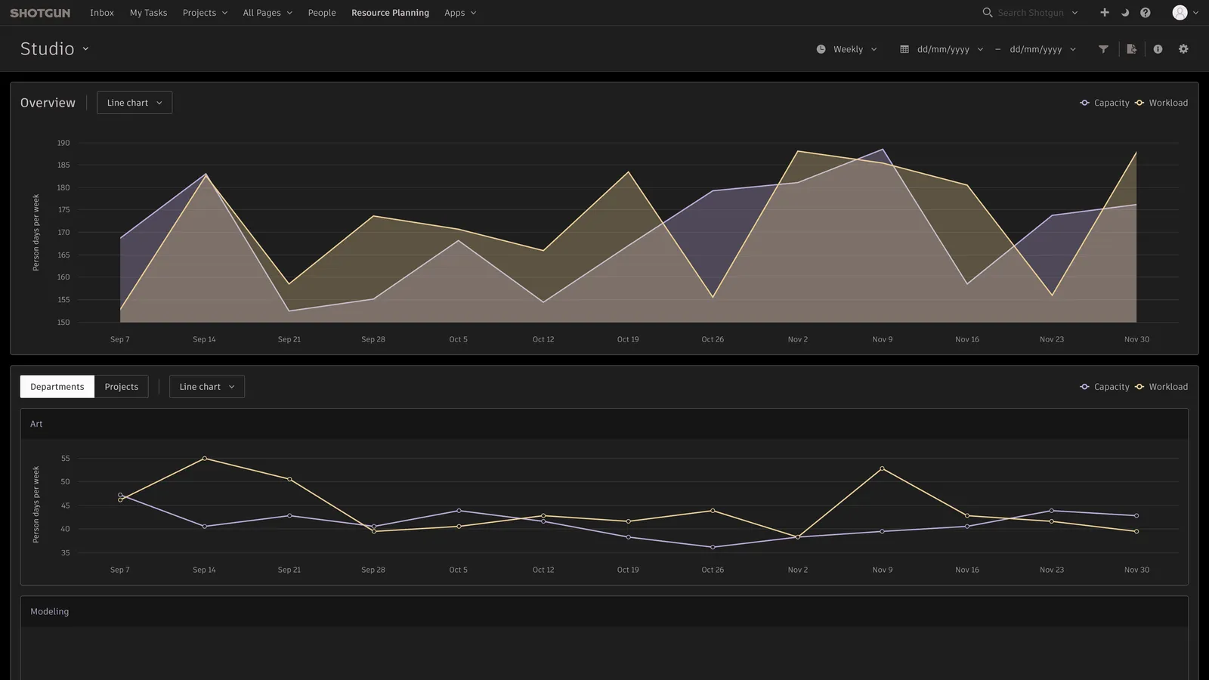Select Resource Planning menu item

pos(390,13)
